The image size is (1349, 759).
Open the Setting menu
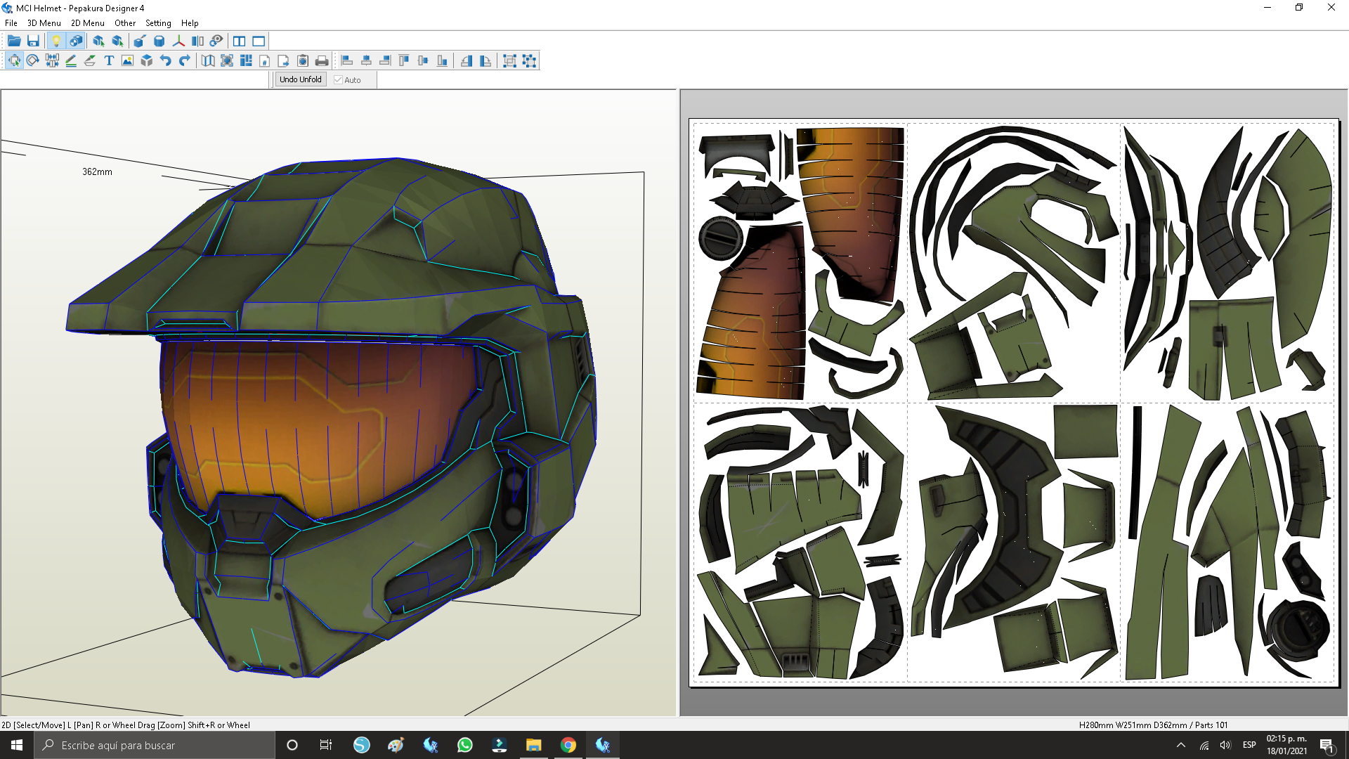click(x=158, y=23)
